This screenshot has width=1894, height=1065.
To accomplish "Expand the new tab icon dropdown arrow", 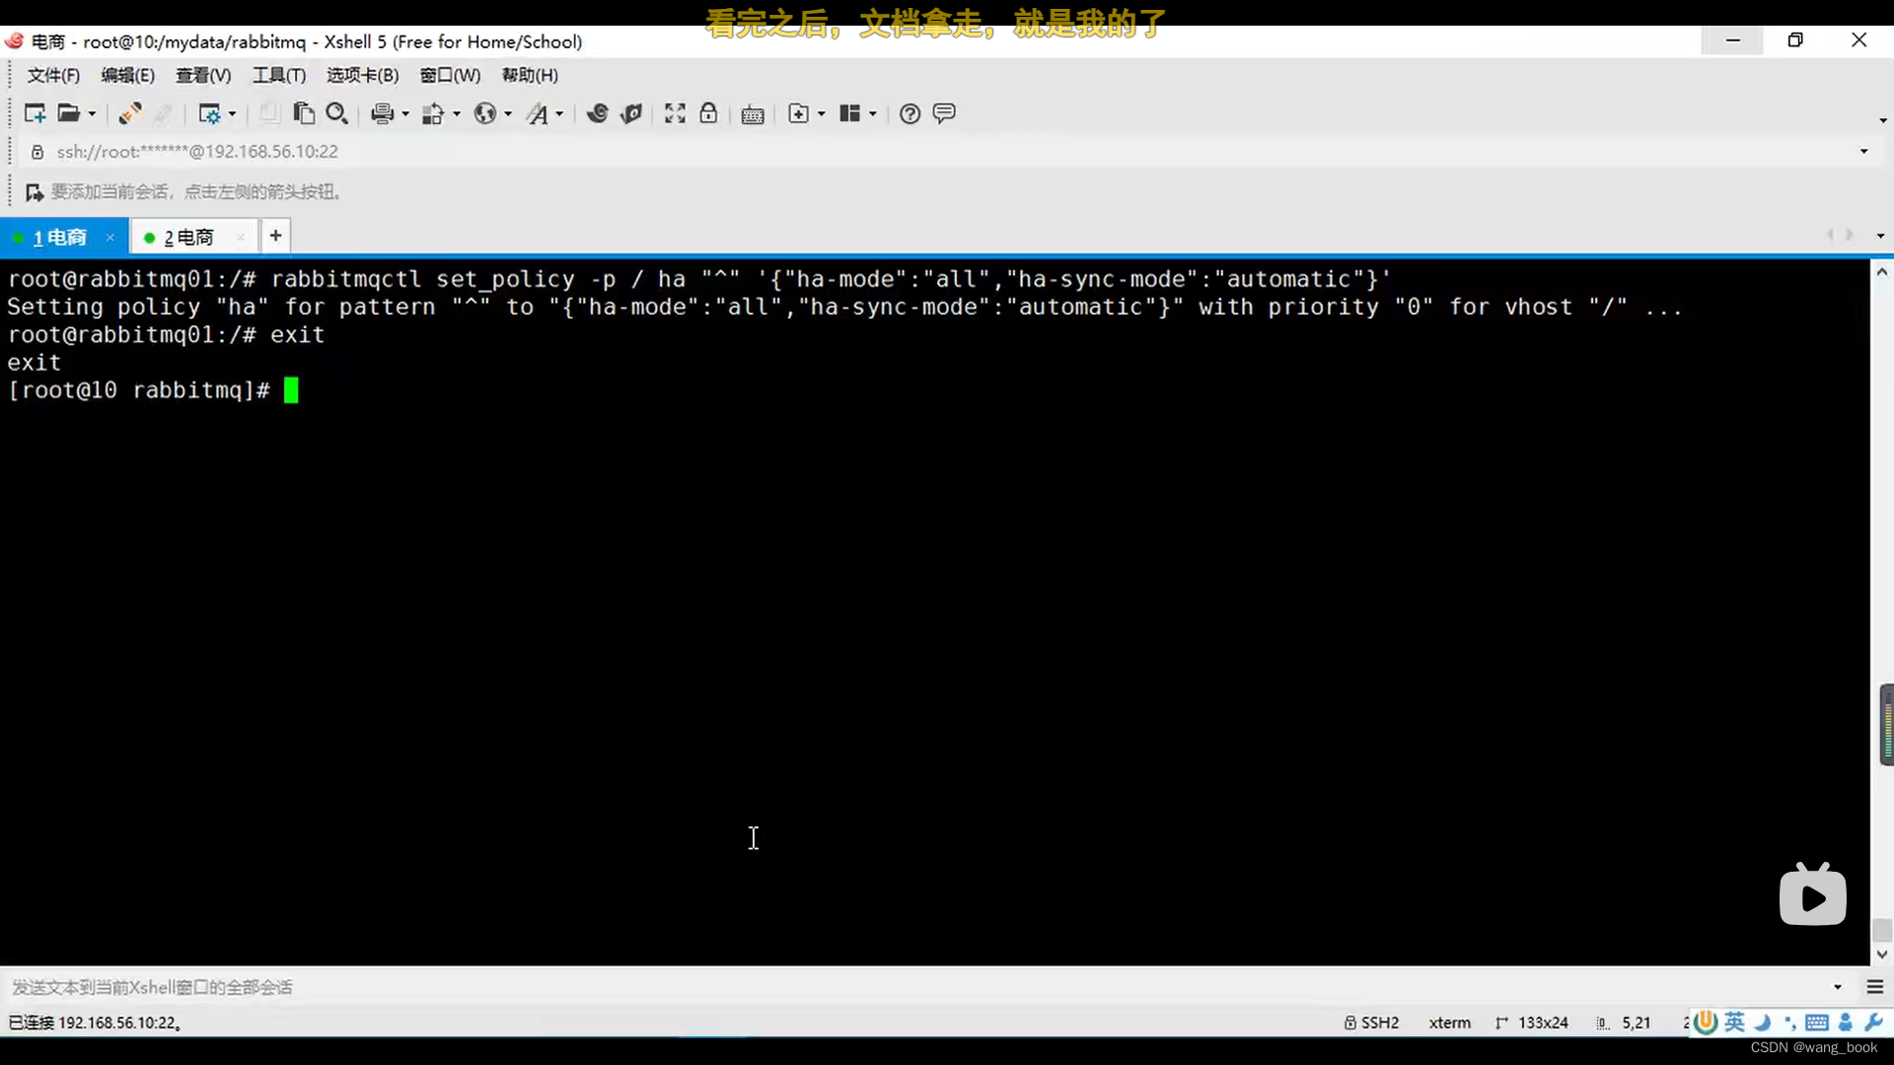I will coord(821,114).
